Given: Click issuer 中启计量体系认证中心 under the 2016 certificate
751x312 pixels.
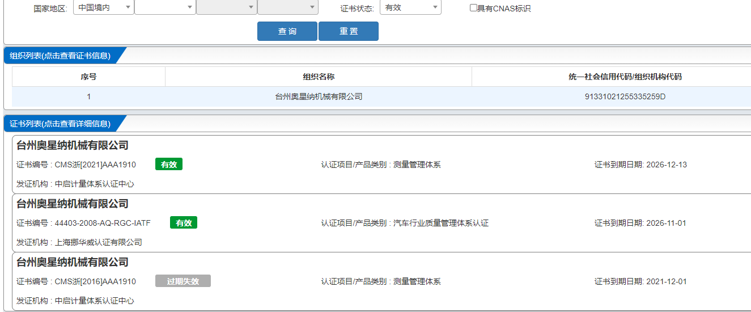Looking at the screenshot, I should pos(95,301).
